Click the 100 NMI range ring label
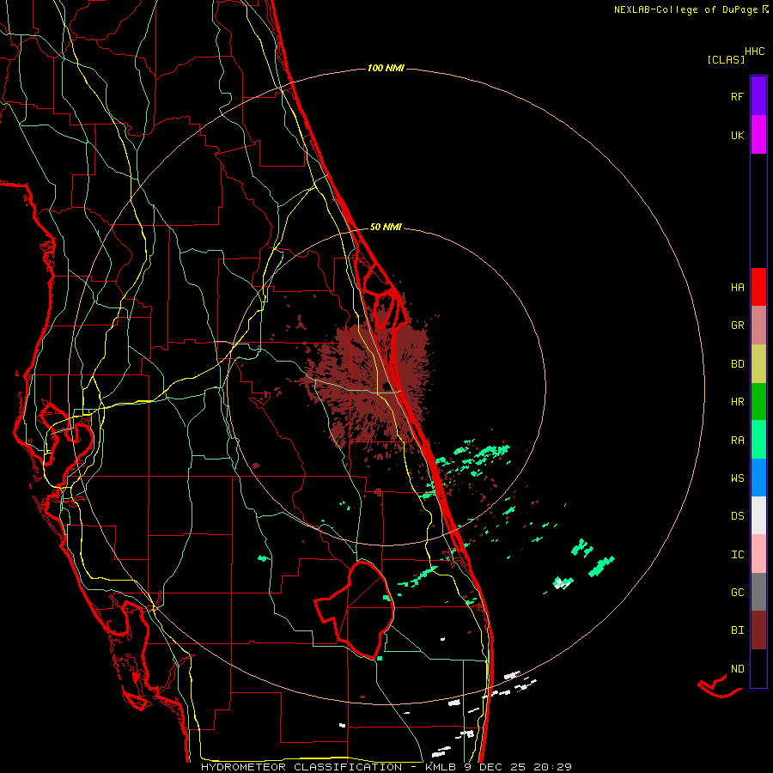This screenshot has width=773, height=773. coord(386,68)
